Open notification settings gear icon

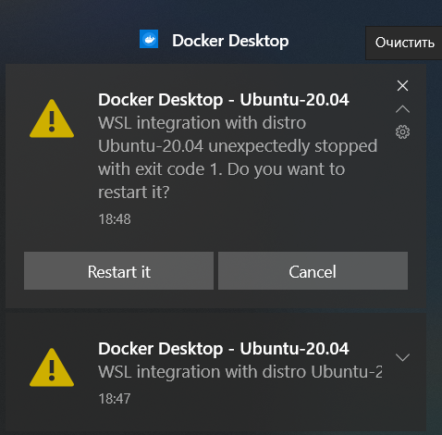tap(402, 132)
